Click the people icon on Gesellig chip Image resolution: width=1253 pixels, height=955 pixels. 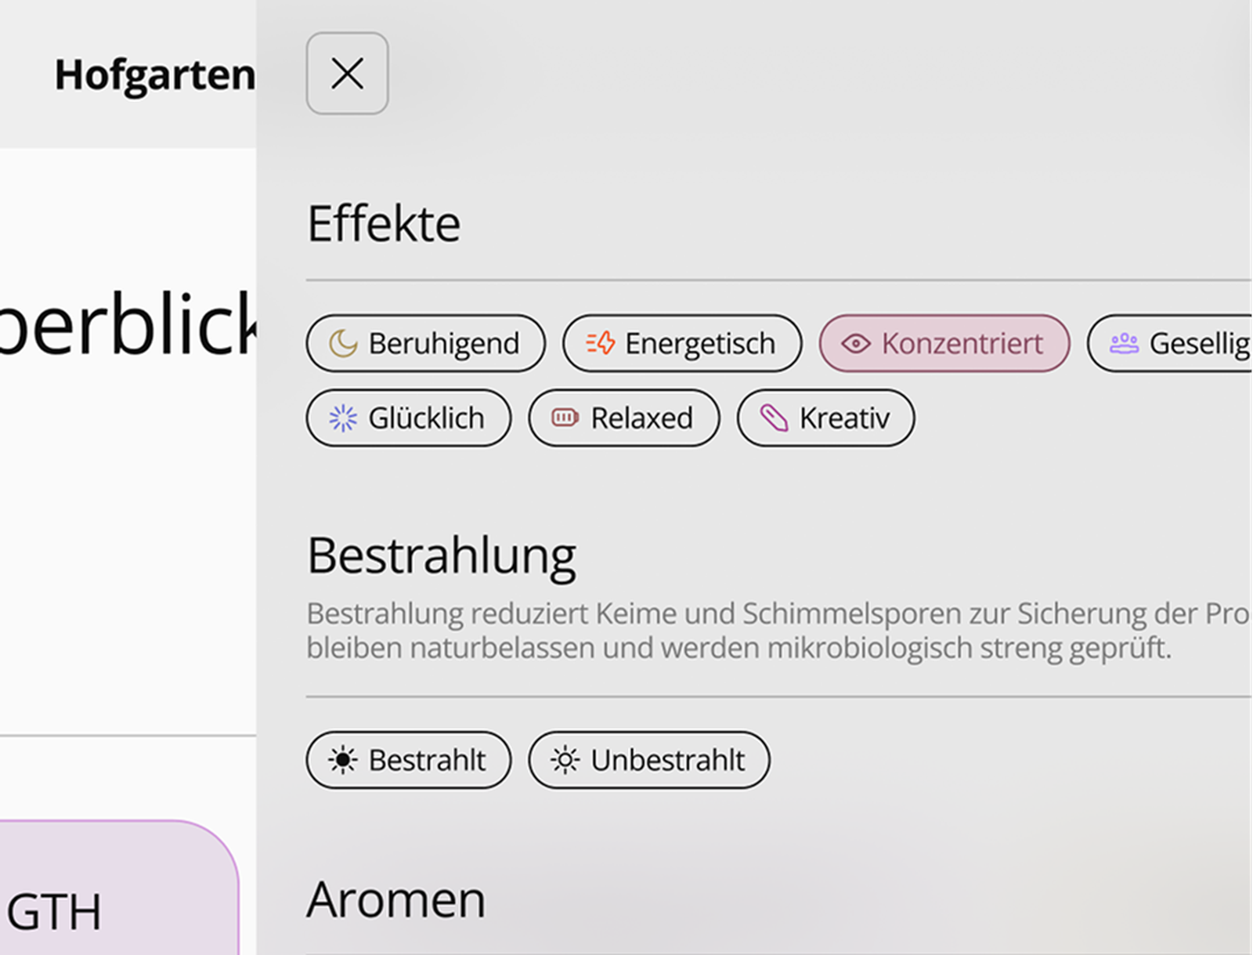pyautogui.click(x=1125, y=343)
